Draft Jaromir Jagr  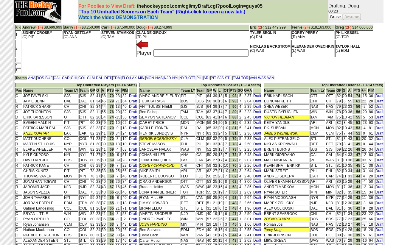click(133, 187)
